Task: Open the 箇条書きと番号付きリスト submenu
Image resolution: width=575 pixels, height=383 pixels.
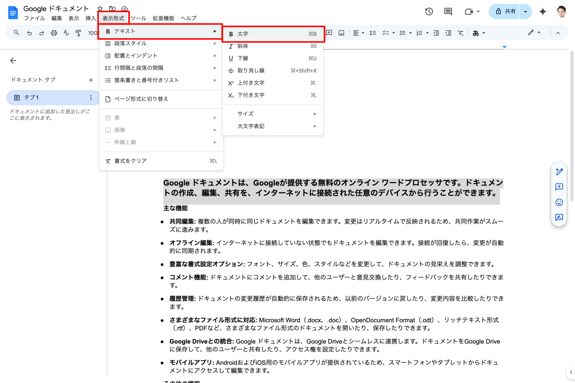Action: pos(161,80)
